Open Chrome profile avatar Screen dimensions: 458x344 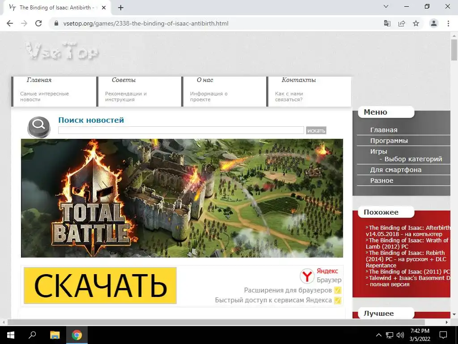[x=434, y=23]
